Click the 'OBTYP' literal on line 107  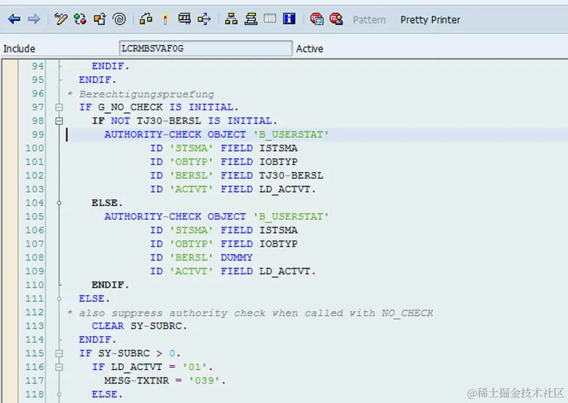click(191, 243)
